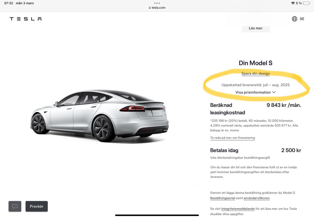Expand the Visa prisinformation chevron
The width and height of the screenshot is (314, 218).
(x=274, y=92)
